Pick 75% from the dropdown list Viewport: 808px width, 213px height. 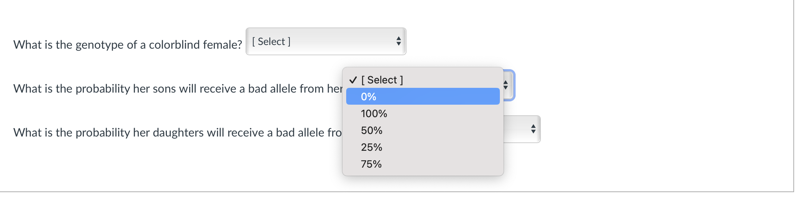(x=371, y=164)
